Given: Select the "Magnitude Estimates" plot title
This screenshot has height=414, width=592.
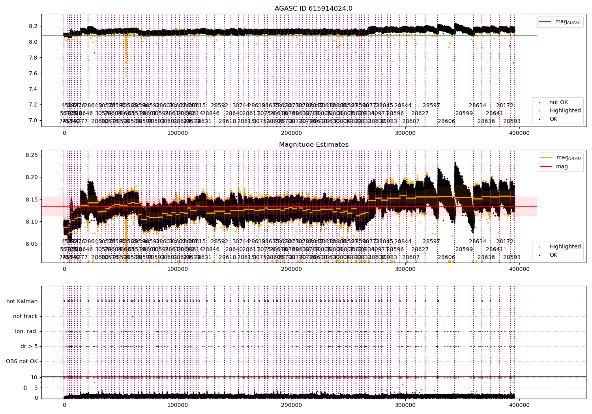Looking at the screenshot, I should 313,145.
